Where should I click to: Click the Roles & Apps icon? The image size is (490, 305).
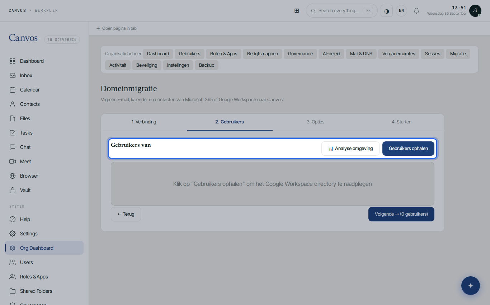pos(13,277)
